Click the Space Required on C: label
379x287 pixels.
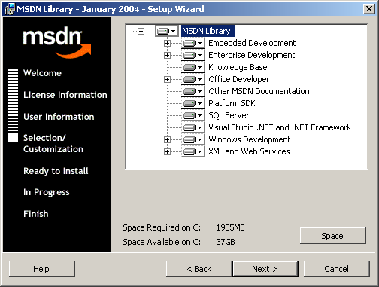(x=162, y=227)
